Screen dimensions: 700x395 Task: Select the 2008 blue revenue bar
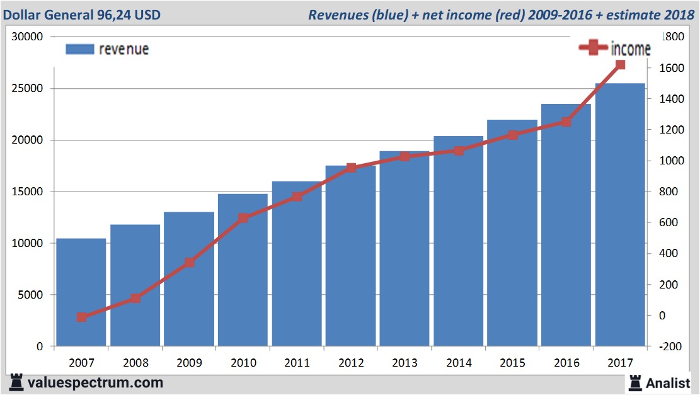(135, 285)
